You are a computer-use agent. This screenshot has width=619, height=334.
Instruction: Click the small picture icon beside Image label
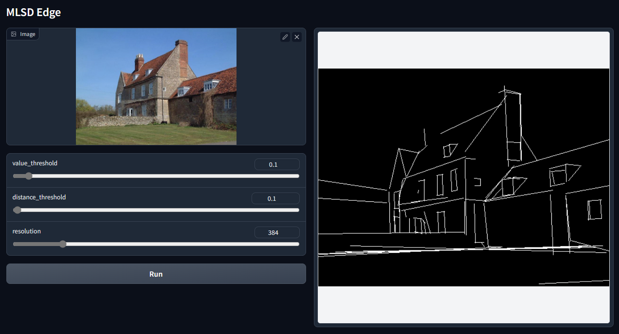click(14, 34)
